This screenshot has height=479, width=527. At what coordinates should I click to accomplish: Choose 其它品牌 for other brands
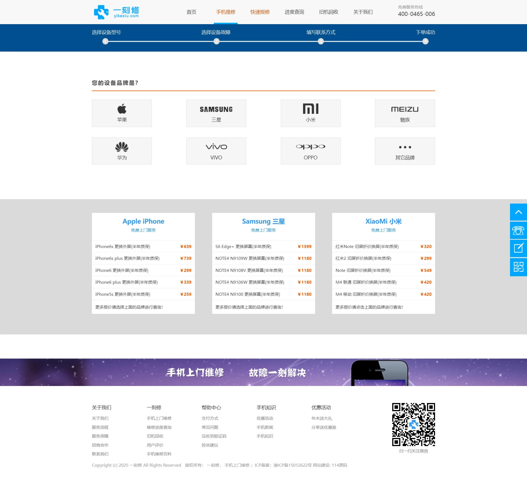point(405,151)
